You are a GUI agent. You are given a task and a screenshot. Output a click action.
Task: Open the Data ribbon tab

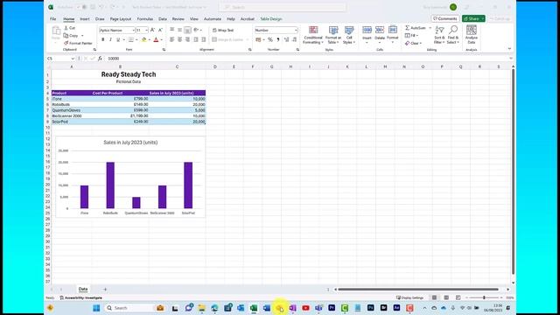tap(163, 19)
